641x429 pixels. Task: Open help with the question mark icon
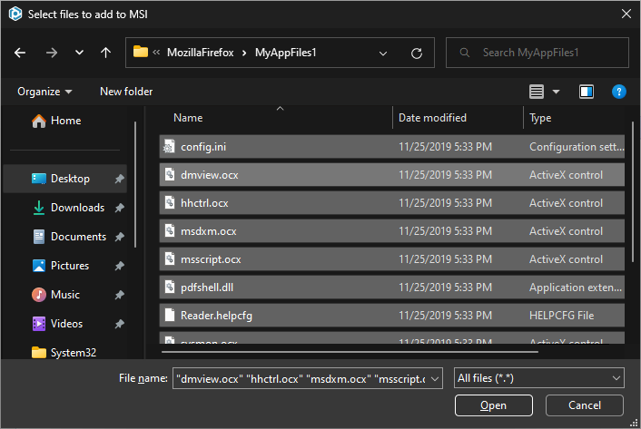pyautogui.click(x=619, y=92)
